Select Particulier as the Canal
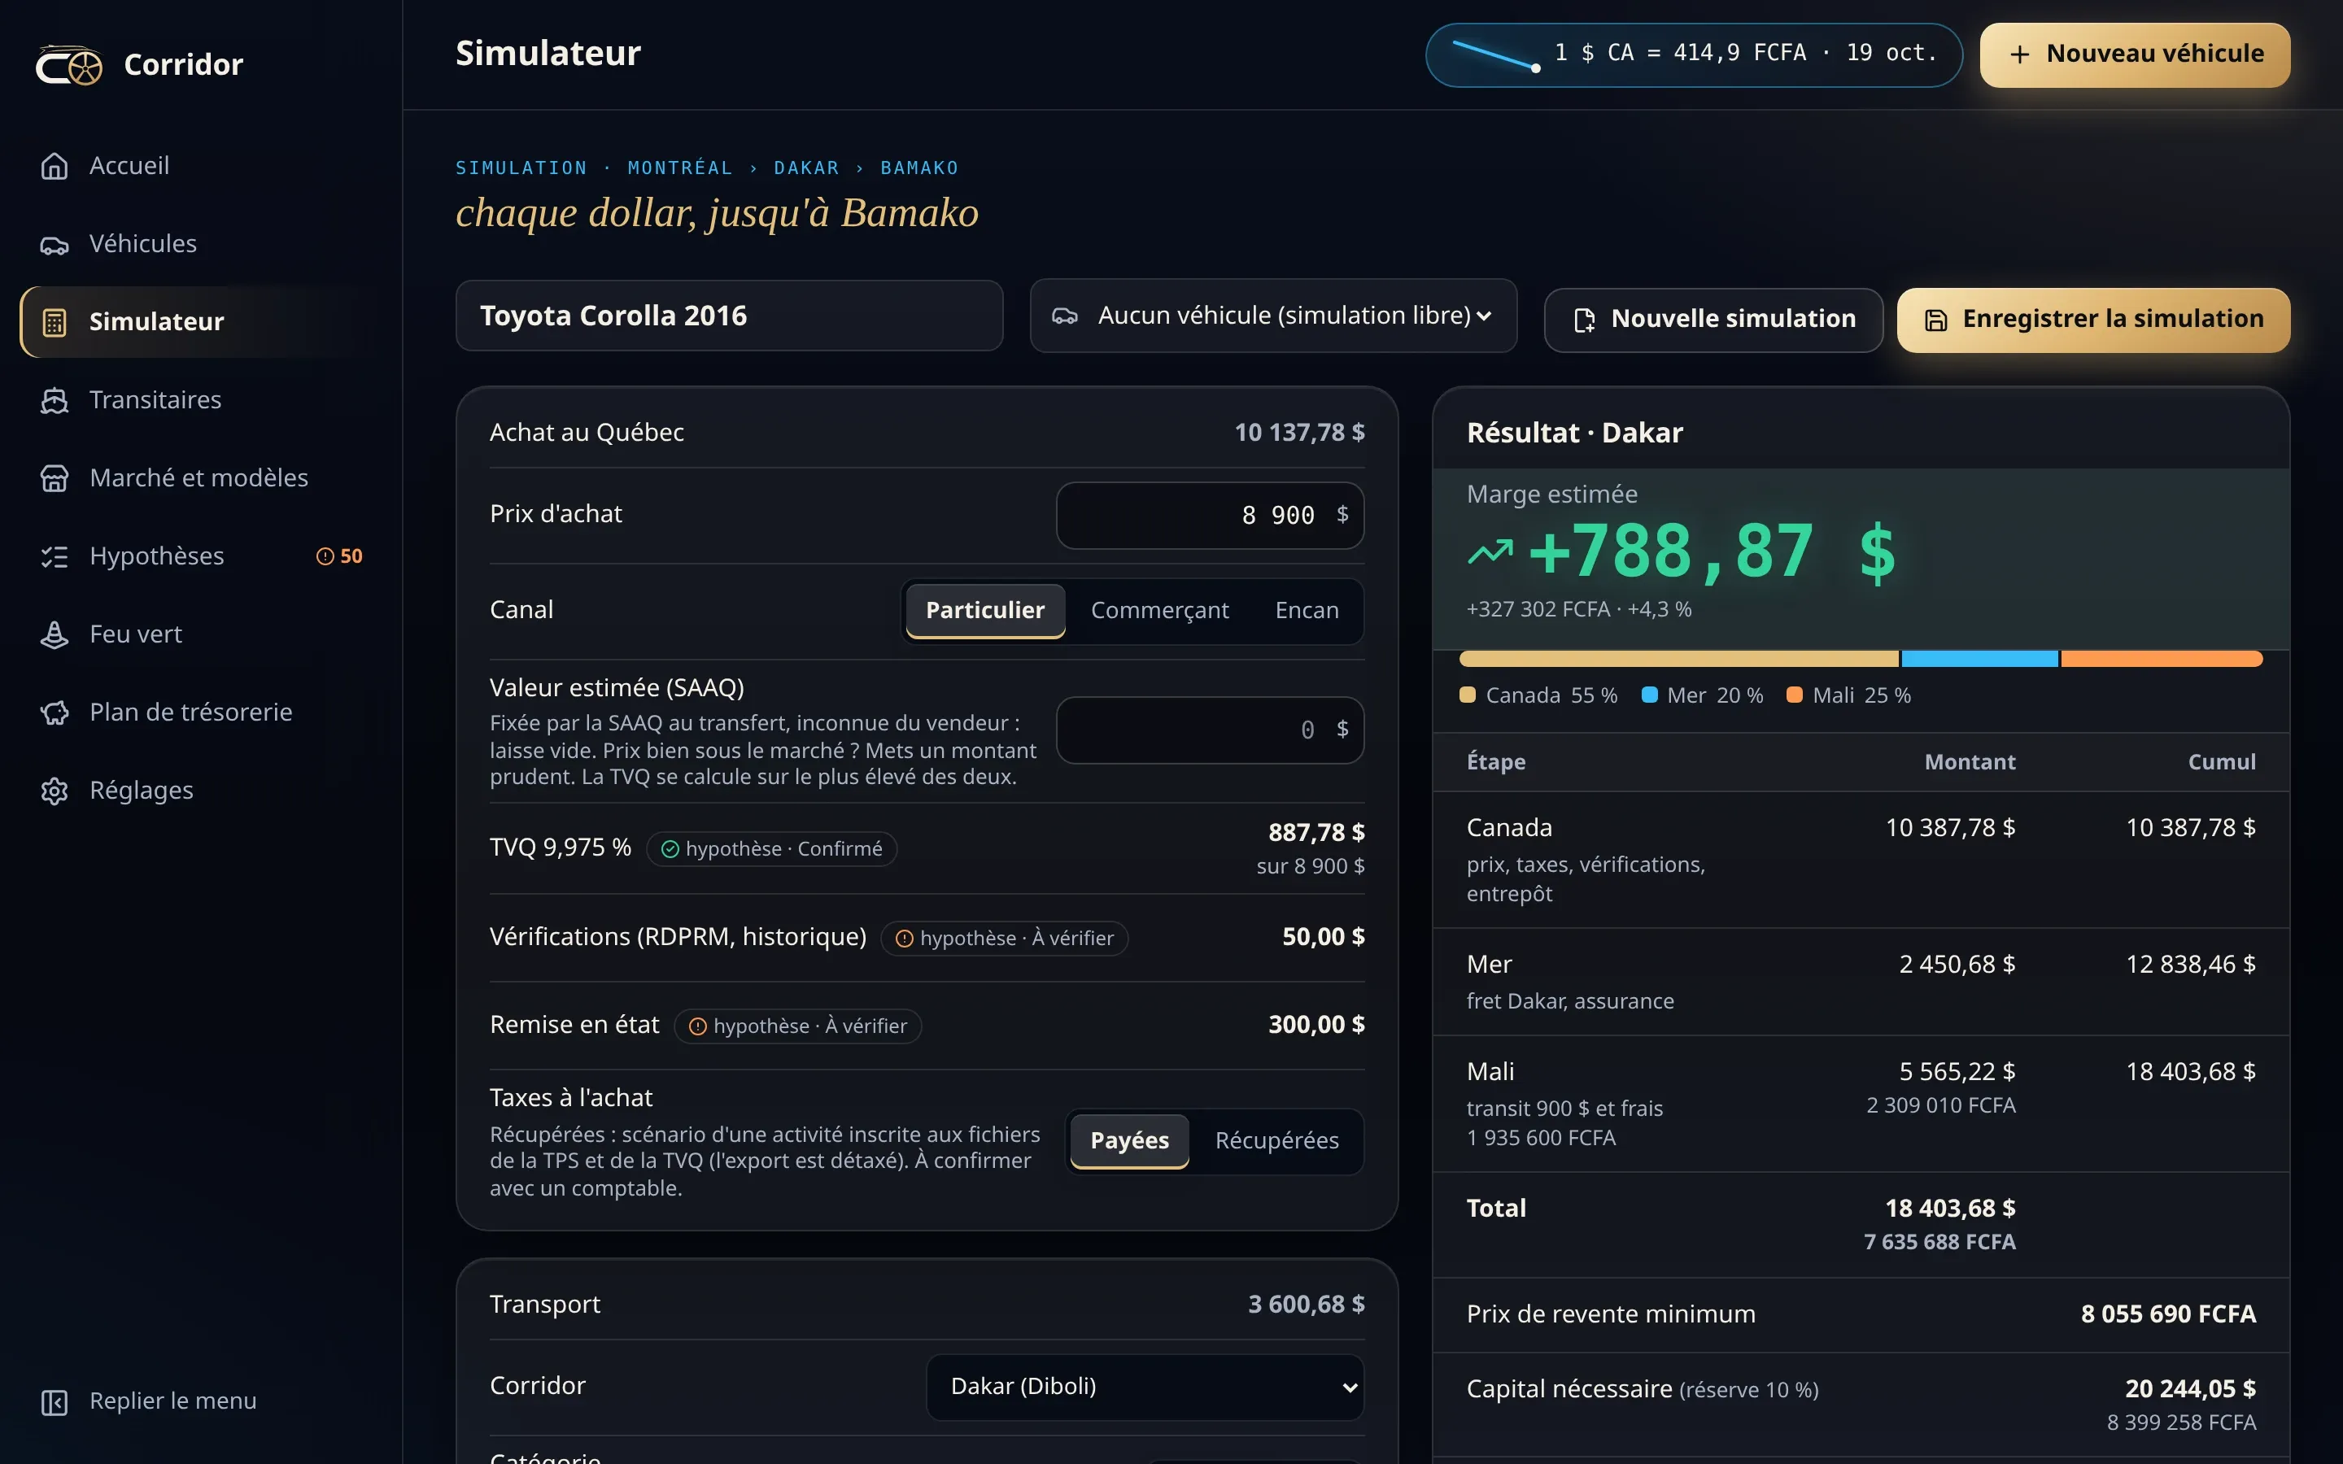The image size is (2343, 1464). point(984,610)
